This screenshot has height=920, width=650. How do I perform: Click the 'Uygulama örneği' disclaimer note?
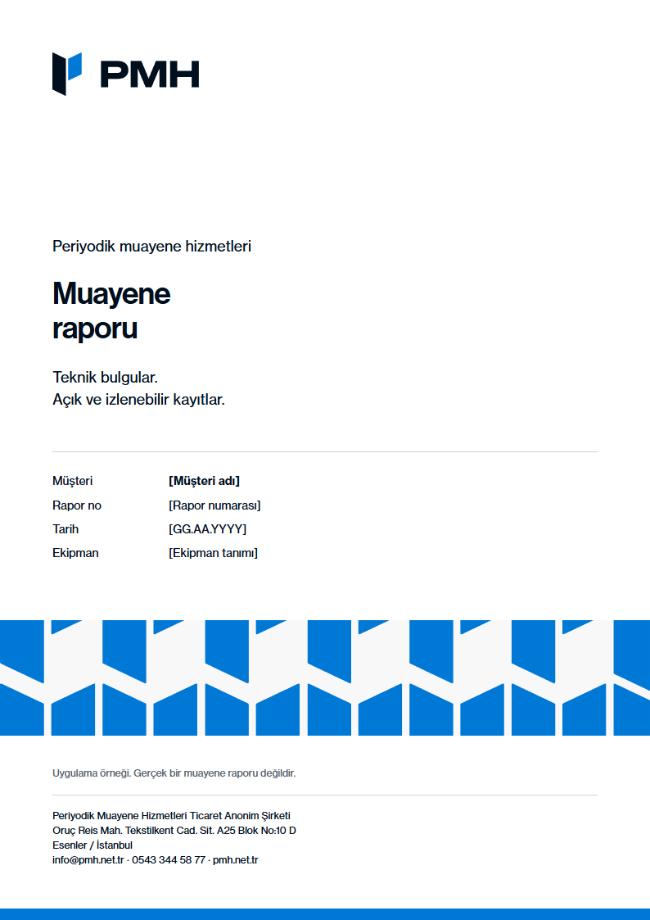tap(174, 773)
